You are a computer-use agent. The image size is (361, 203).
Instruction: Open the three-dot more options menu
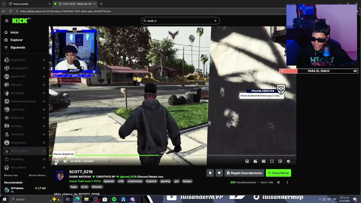tap(287, 182)
